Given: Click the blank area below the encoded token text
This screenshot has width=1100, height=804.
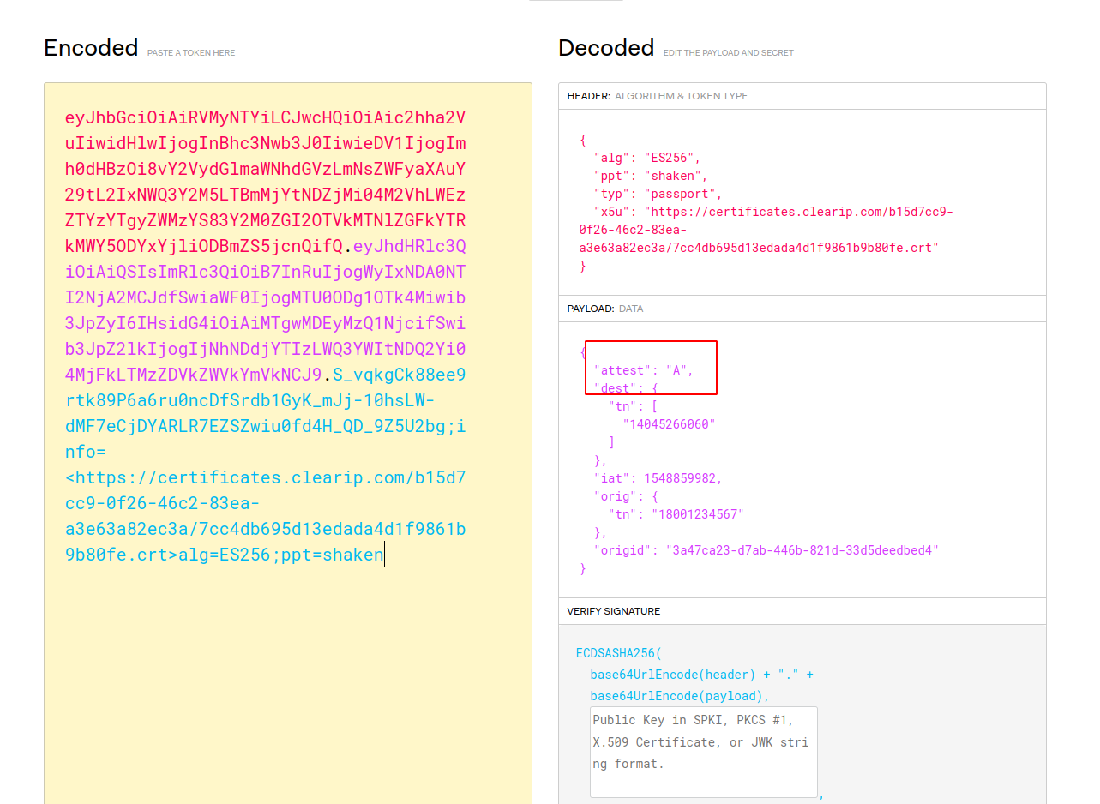Looking at the screenshot, I should click(287, 686).
